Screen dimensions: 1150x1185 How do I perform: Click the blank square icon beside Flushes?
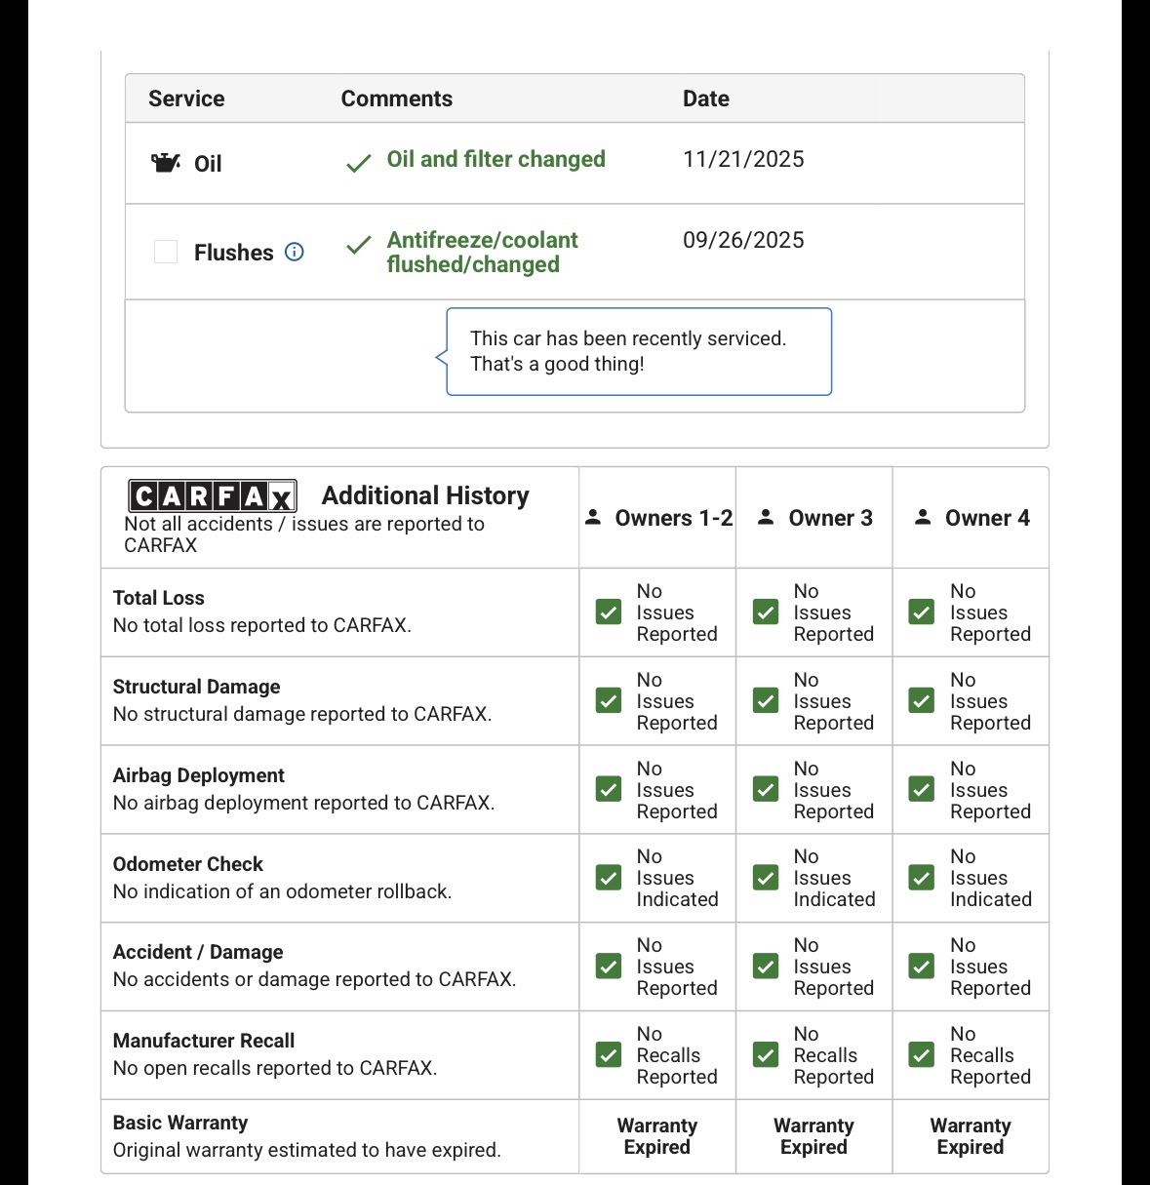coord(166,252)
